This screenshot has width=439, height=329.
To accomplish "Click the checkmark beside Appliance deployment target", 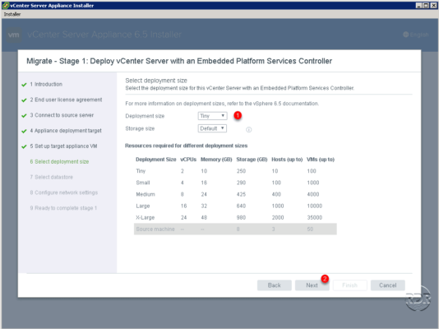I will point(24,131).
